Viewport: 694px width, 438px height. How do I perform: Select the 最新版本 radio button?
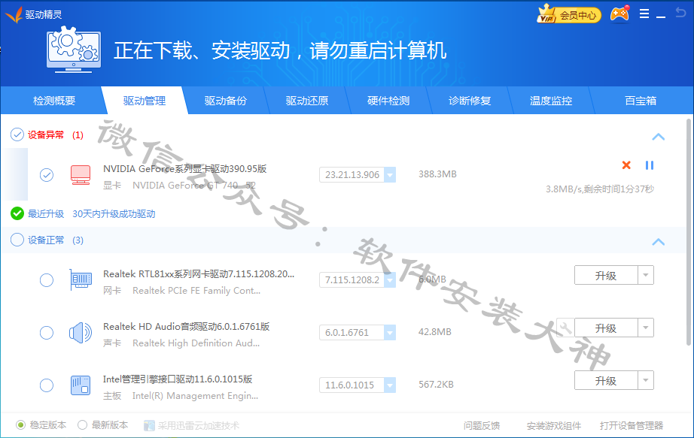click(x=82, y=425)
